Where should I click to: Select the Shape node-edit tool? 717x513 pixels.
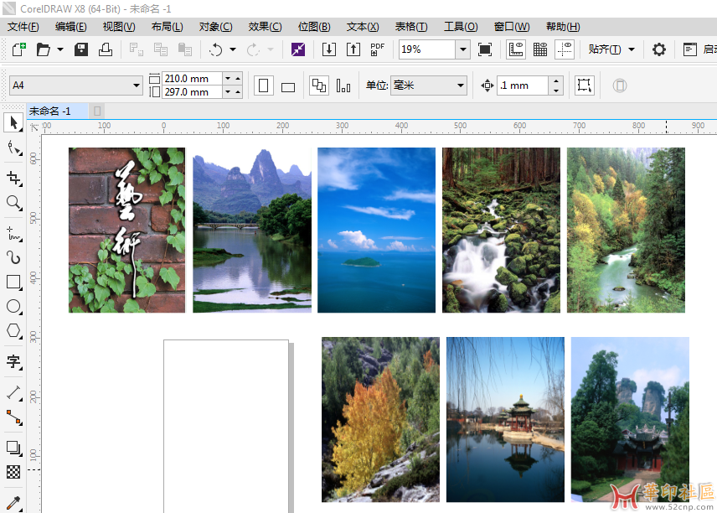[x=14, y=148]
